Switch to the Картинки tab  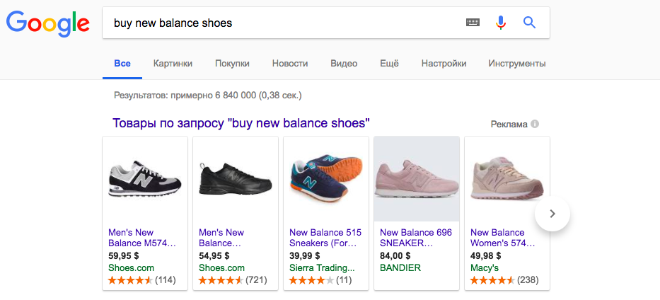pyautogui.click(x=173, y=64)
